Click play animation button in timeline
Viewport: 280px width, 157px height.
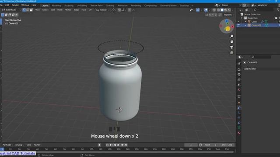point(119,145)
